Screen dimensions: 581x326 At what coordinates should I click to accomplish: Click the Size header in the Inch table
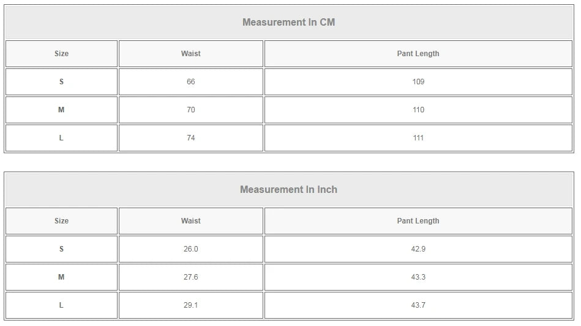(61, 221)
